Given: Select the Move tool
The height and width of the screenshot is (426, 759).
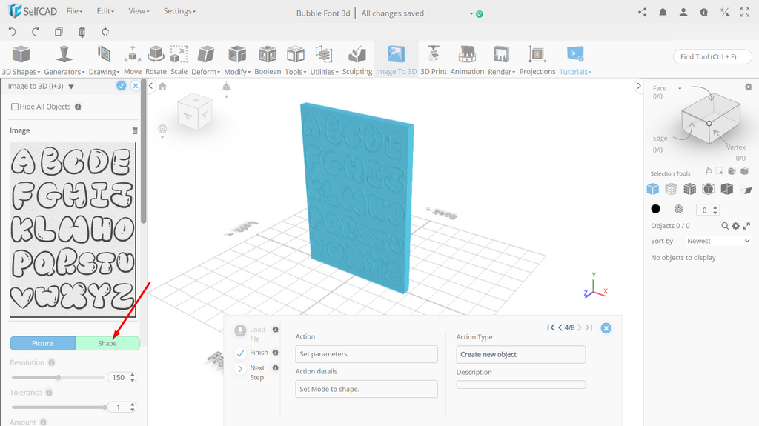Looking at the screenshot, I should pos(132,60).
